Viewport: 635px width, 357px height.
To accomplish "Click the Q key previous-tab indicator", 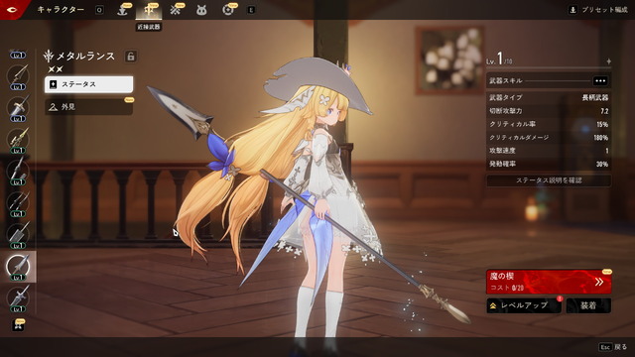I will tap(99, 10).
